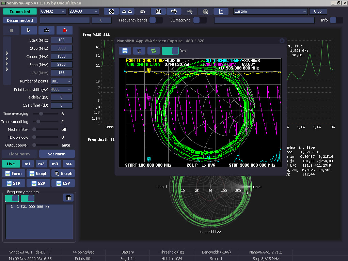The width and height of the screenshot is (348, 261).
Task: Close the VNA Screen Capture dialog
Action: 282,41
